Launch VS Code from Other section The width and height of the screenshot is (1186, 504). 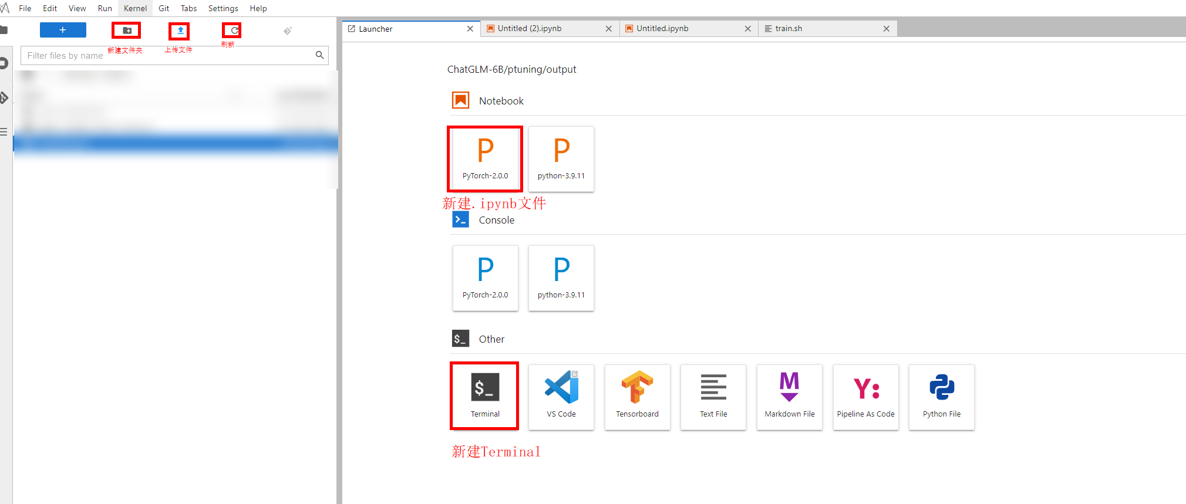(561, 396)
